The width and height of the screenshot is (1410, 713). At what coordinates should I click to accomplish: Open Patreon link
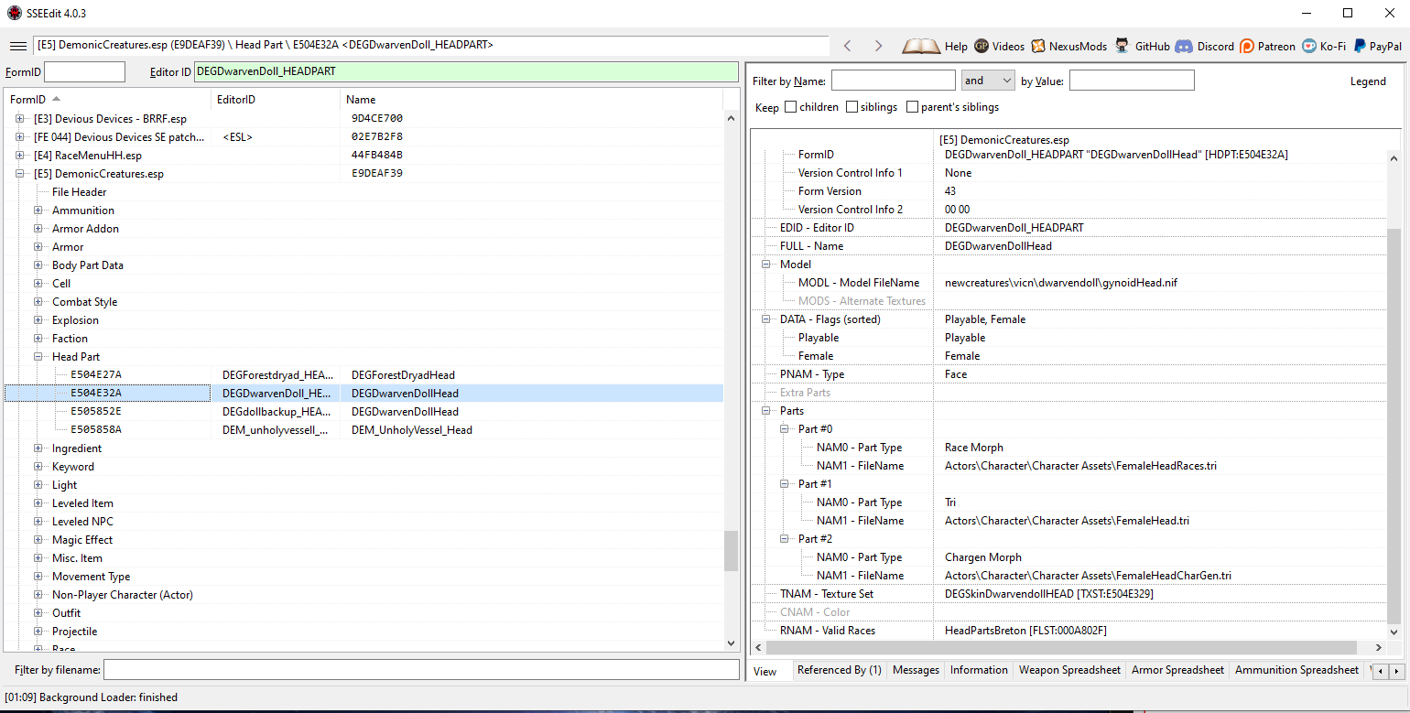click(1267, 46)
